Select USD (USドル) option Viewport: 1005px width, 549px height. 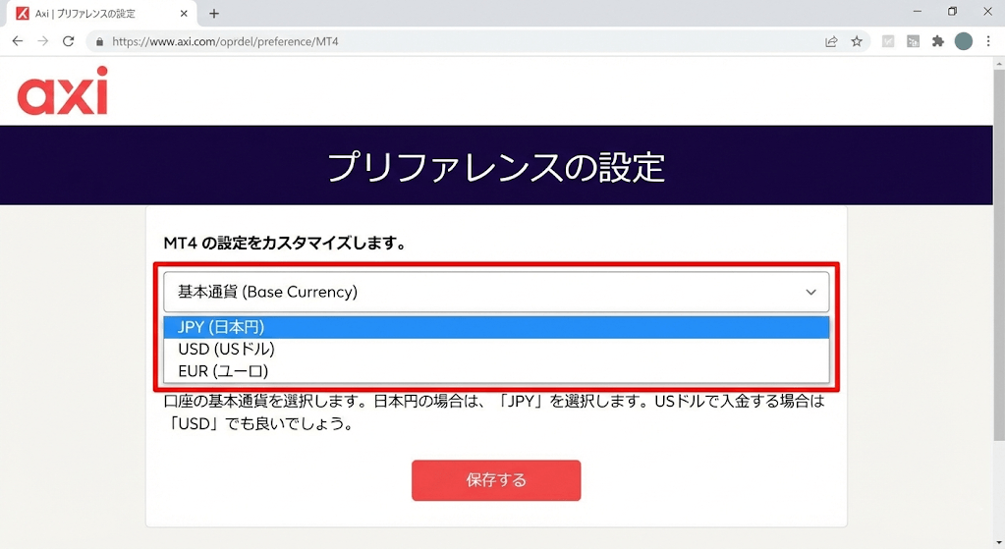(x=496, y=349)
